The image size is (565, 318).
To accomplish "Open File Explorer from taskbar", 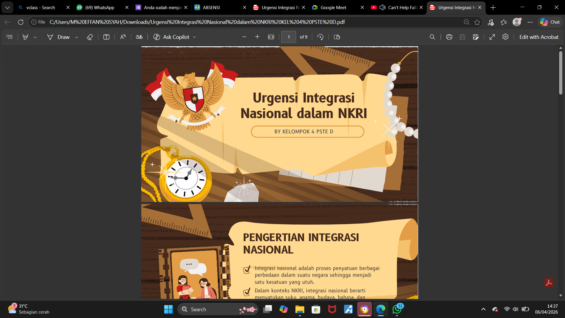I will 300,309.
